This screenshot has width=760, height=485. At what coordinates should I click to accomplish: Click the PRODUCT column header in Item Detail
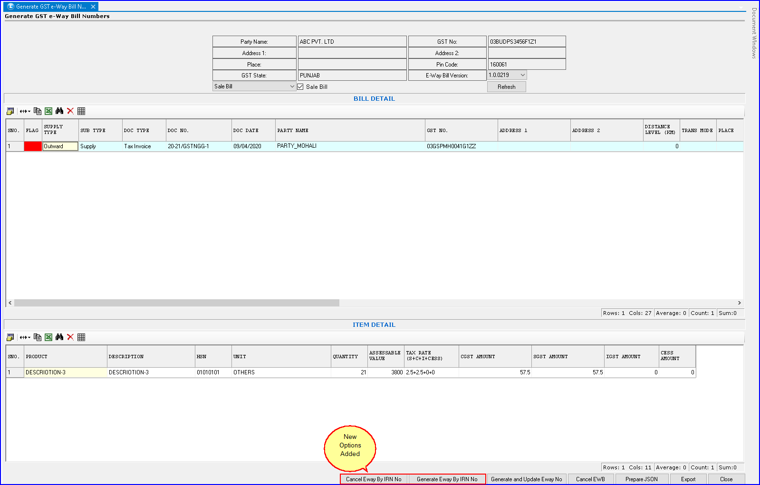(x=66, y=356)
